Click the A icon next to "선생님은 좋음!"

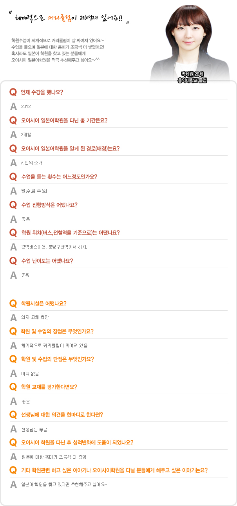pyautogui.click(x=13, y=429)
